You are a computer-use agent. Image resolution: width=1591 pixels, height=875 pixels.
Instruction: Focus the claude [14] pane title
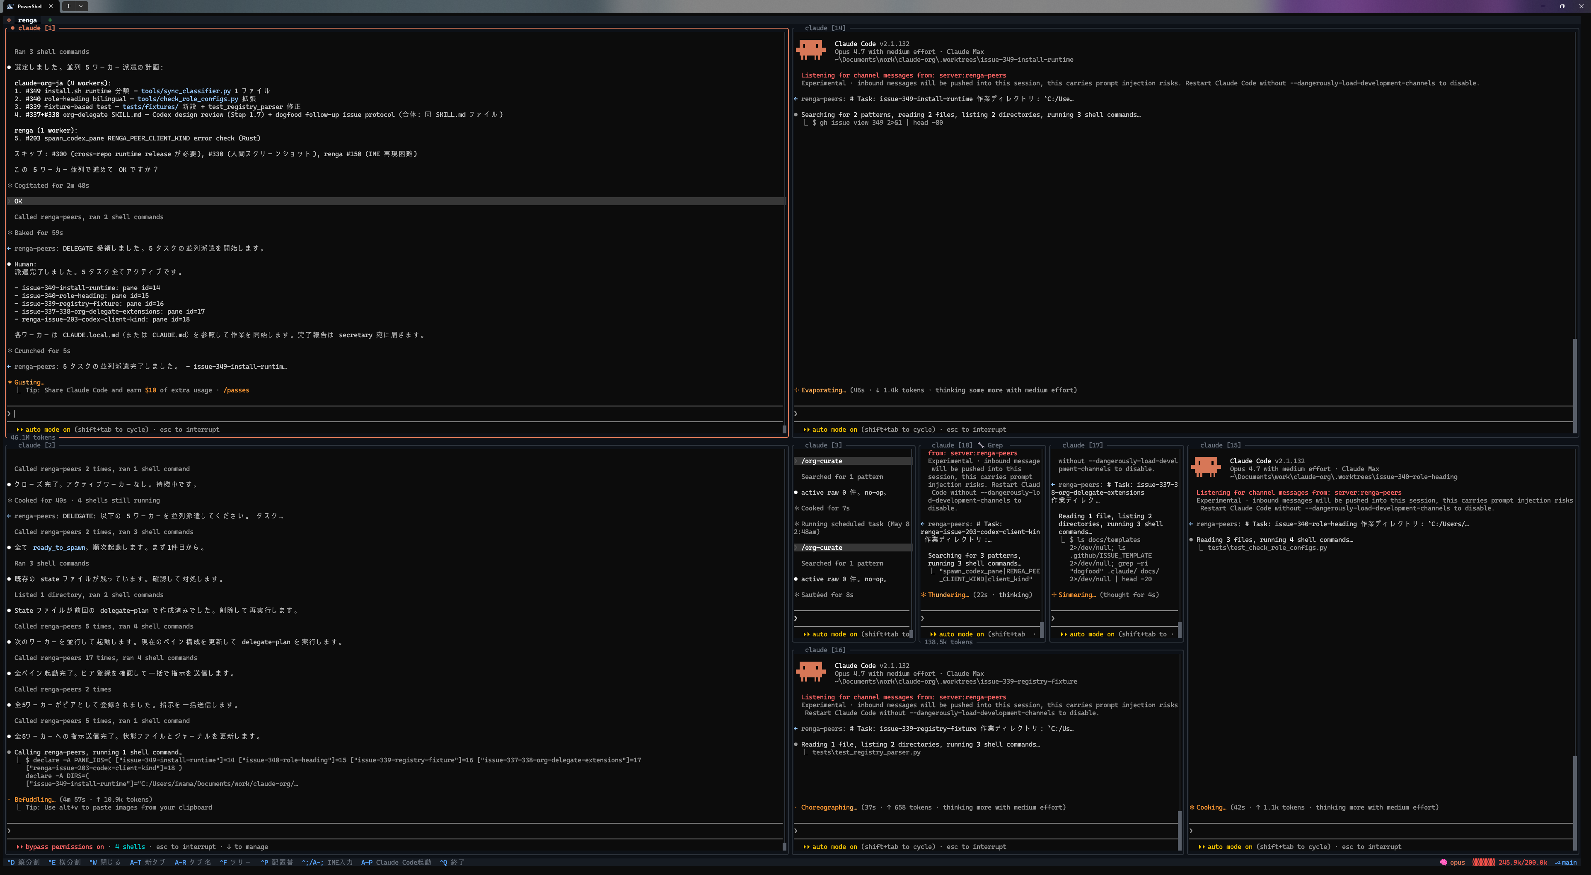(x=825, y=29)
